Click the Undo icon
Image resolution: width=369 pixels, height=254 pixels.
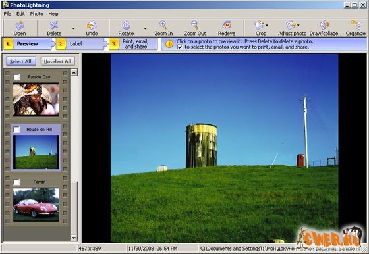pos(92,26)
